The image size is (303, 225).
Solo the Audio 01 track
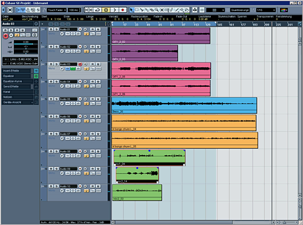56,29
